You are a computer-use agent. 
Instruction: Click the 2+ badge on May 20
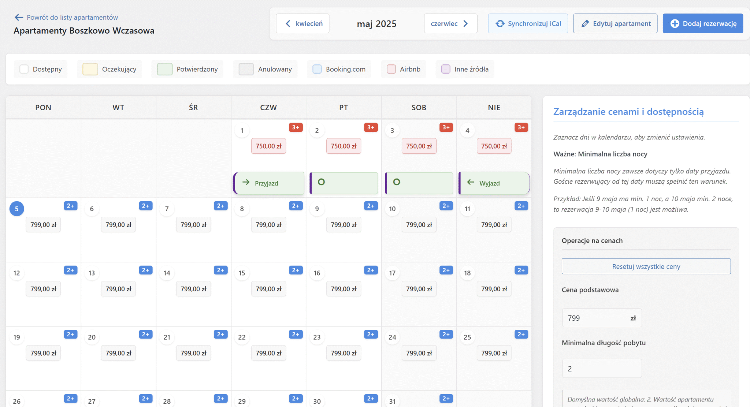coord(146,335)
